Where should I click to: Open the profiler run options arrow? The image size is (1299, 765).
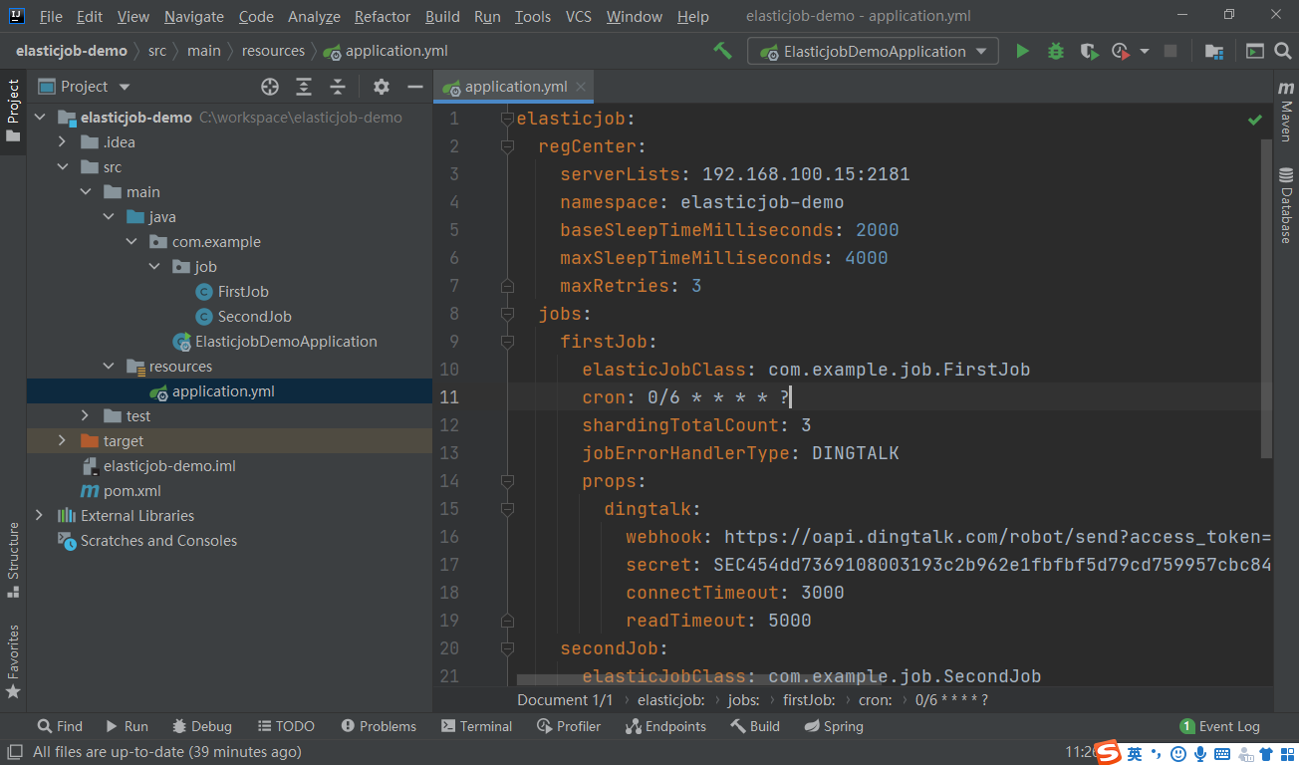1144,51
